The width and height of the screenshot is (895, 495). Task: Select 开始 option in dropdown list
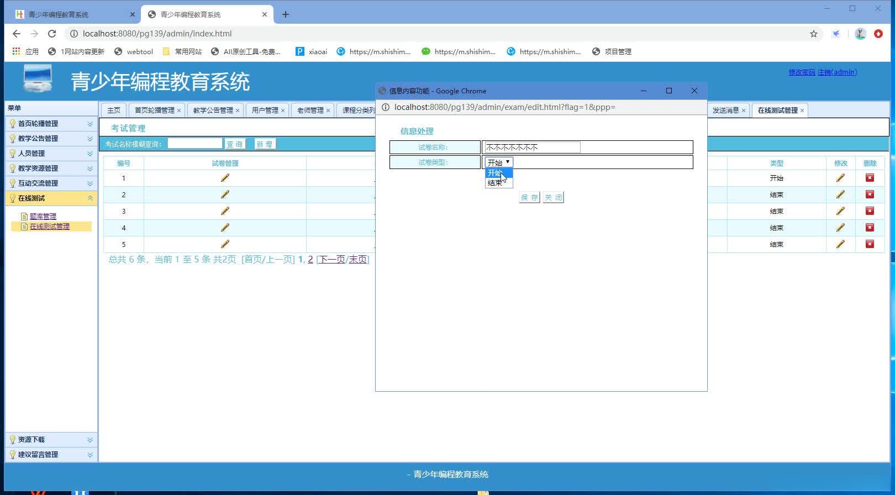[x=499, y=173]
